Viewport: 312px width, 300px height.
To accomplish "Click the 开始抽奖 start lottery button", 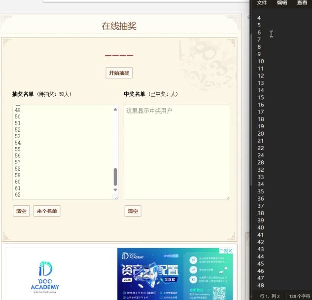I will pyautogui.click(x=119, y=73).
